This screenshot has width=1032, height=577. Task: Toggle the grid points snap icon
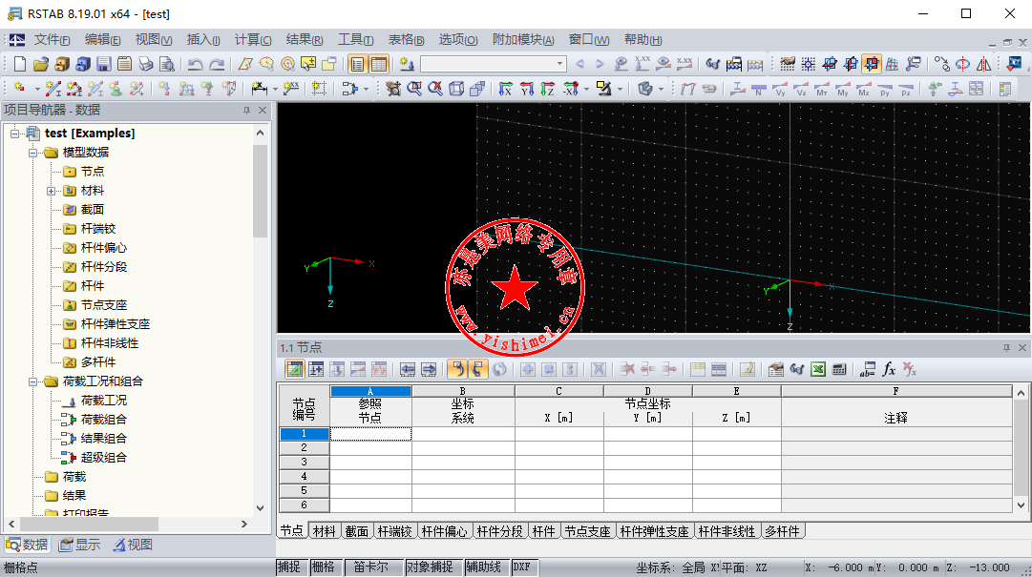pyautogui.click(x=809, y=64)
